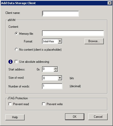Click into the Memory file path field
This screenshot has width=113, height=126.
(x=73, y=33)
